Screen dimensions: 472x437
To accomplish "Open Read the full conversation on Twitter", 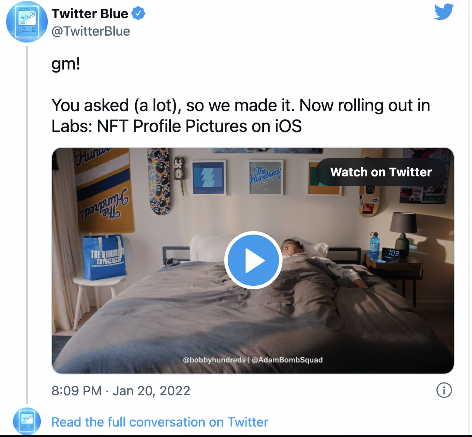I will click(x=160, y=422).
